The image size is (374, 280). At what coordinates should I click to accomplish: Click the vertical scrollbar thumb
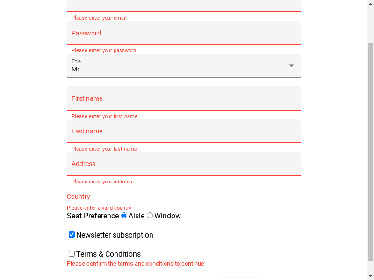(370, 152)
